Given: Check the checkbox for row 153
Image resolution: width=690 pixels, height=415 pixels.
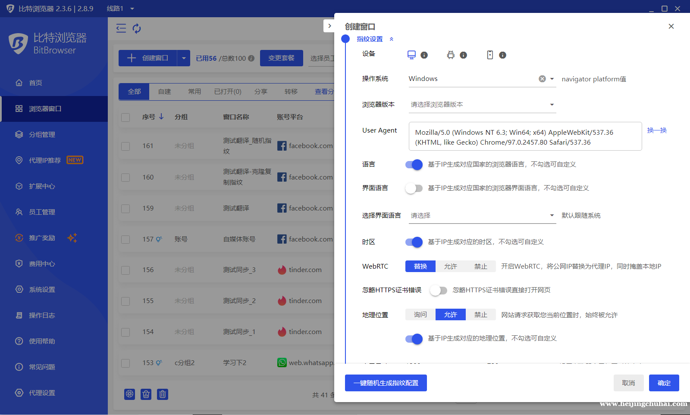Looking at the screenshot, I should [125, 363].
